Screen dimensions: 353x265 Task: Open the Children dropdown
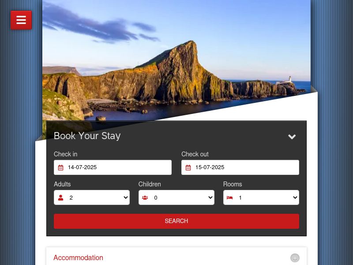(x=176, y=197)
